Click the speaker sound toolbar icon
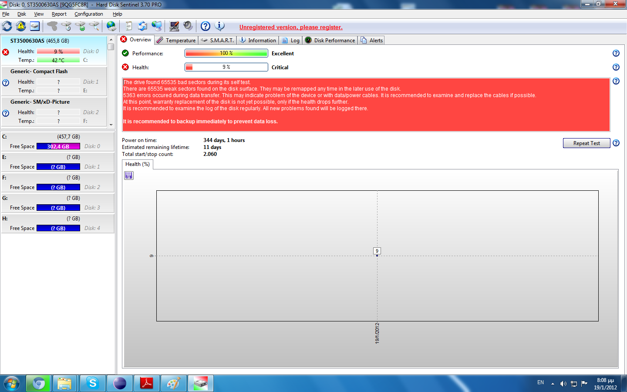 [188, 26]
